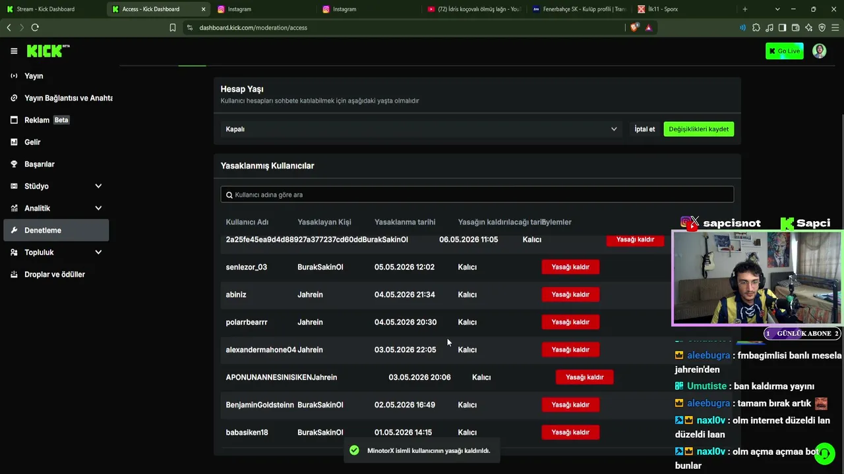The height and width of the screenshot is (474, 844).
Task: Open the Brave wallet icon
Action: click(x=795, y=28)
